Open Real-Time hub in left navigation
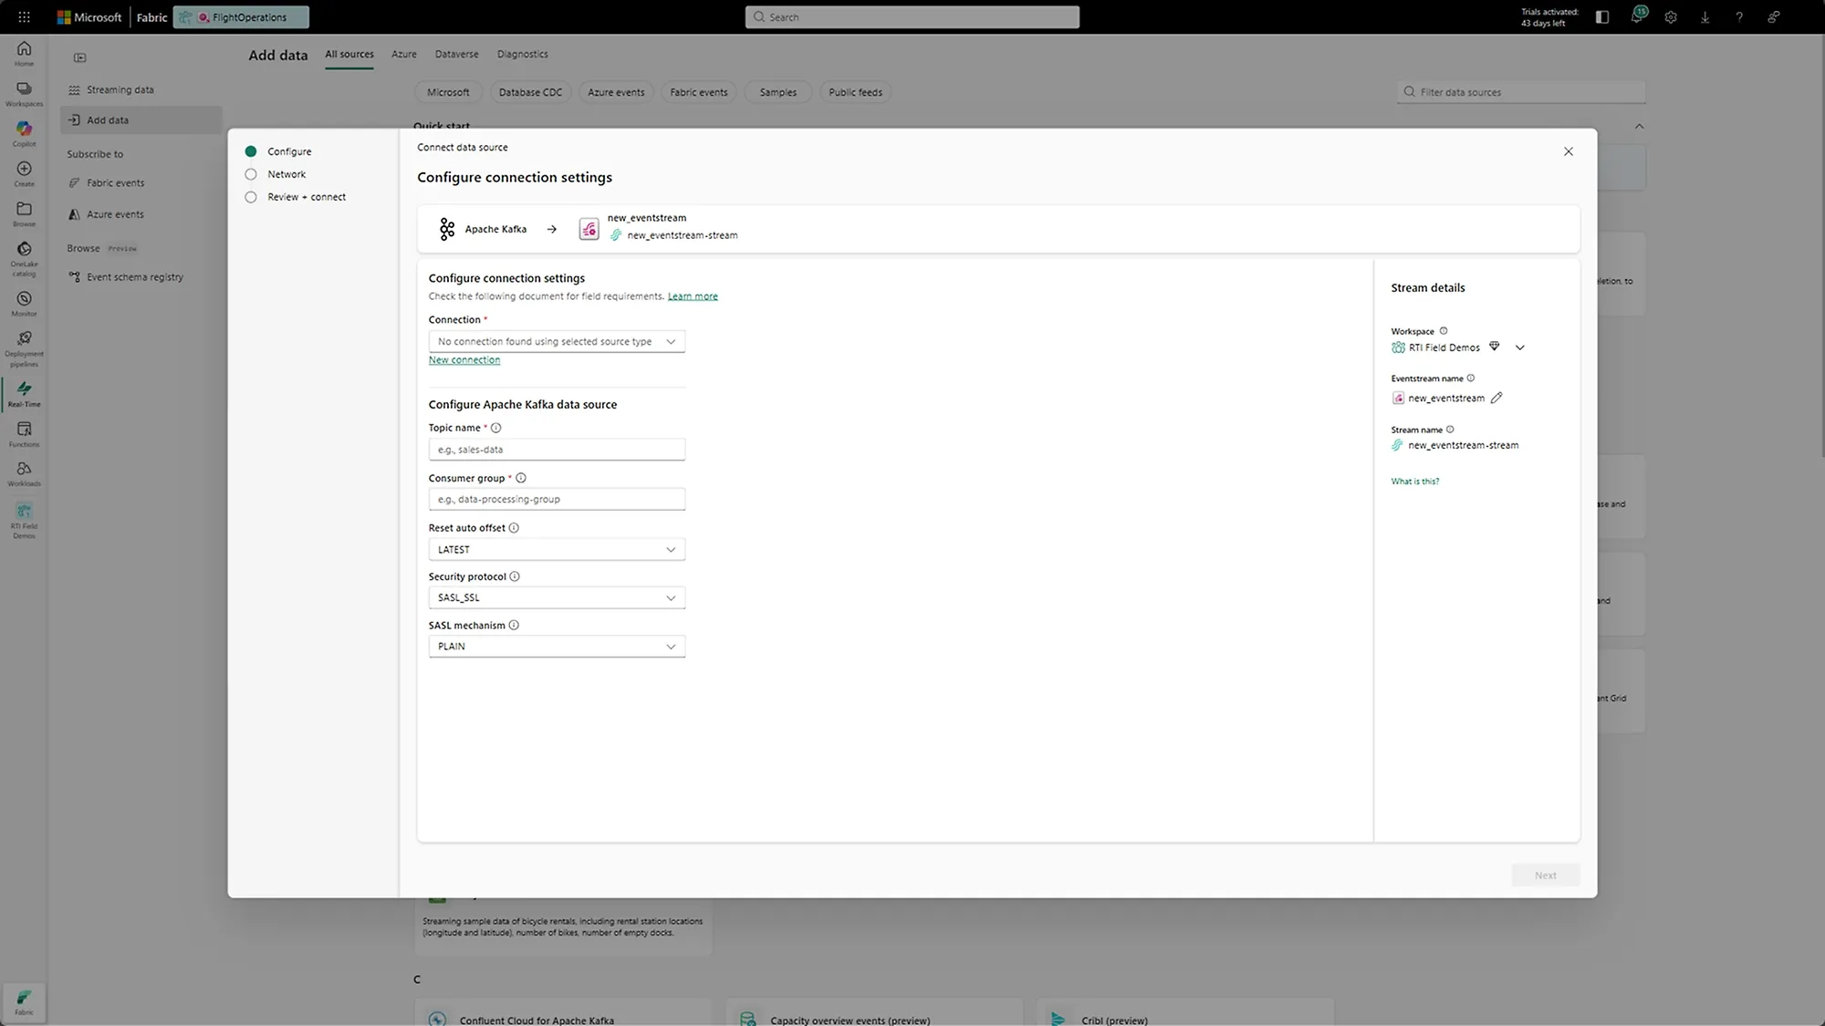1825x1026 pixels. click(x=24, y=394)
